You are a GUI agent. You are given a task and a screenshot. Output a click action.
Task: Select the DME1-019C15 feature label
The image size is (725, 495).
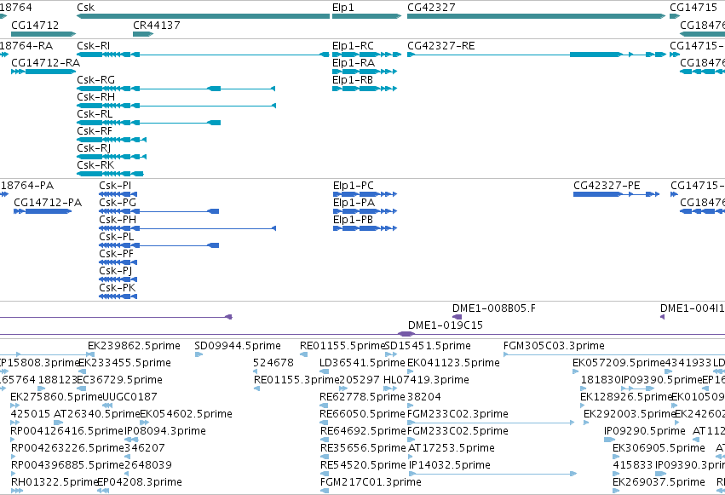tap(446, 325)
